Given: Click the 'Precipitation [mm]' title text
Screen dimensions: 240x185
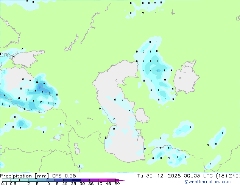Looking at the screenshot, I should point(24,176).
